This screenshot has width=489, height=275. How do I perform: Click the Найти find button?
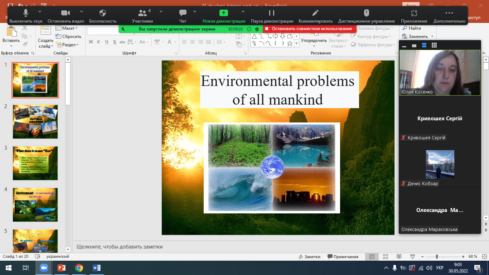[412, 28]
